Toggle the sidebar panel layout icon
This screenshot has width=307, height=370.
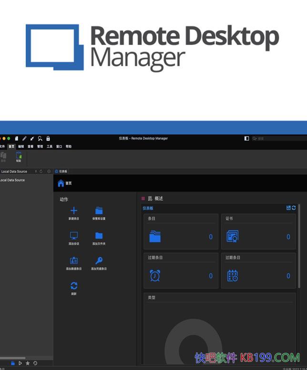pyautogui.click(x=246, y=138)
